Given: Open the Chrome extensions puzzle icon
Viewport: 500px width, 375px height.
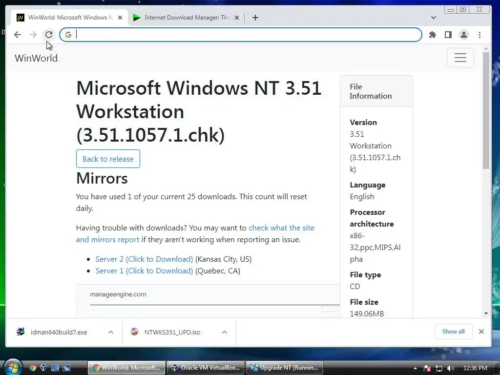Looking at the screenshot, I should [433, 35].
